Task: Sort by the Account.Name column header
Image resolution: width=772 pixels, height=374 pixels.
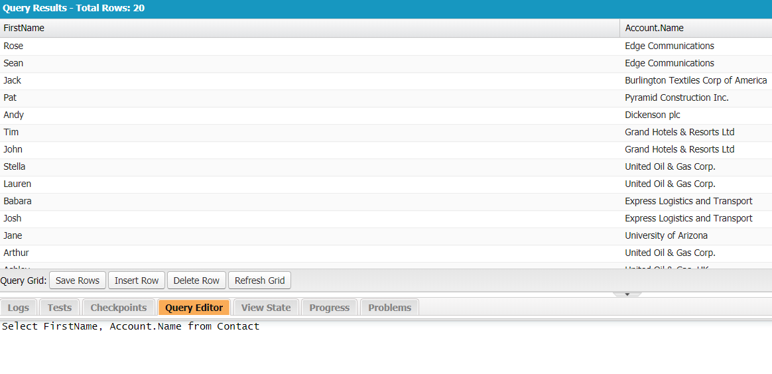Action: [x=696, y=28]
